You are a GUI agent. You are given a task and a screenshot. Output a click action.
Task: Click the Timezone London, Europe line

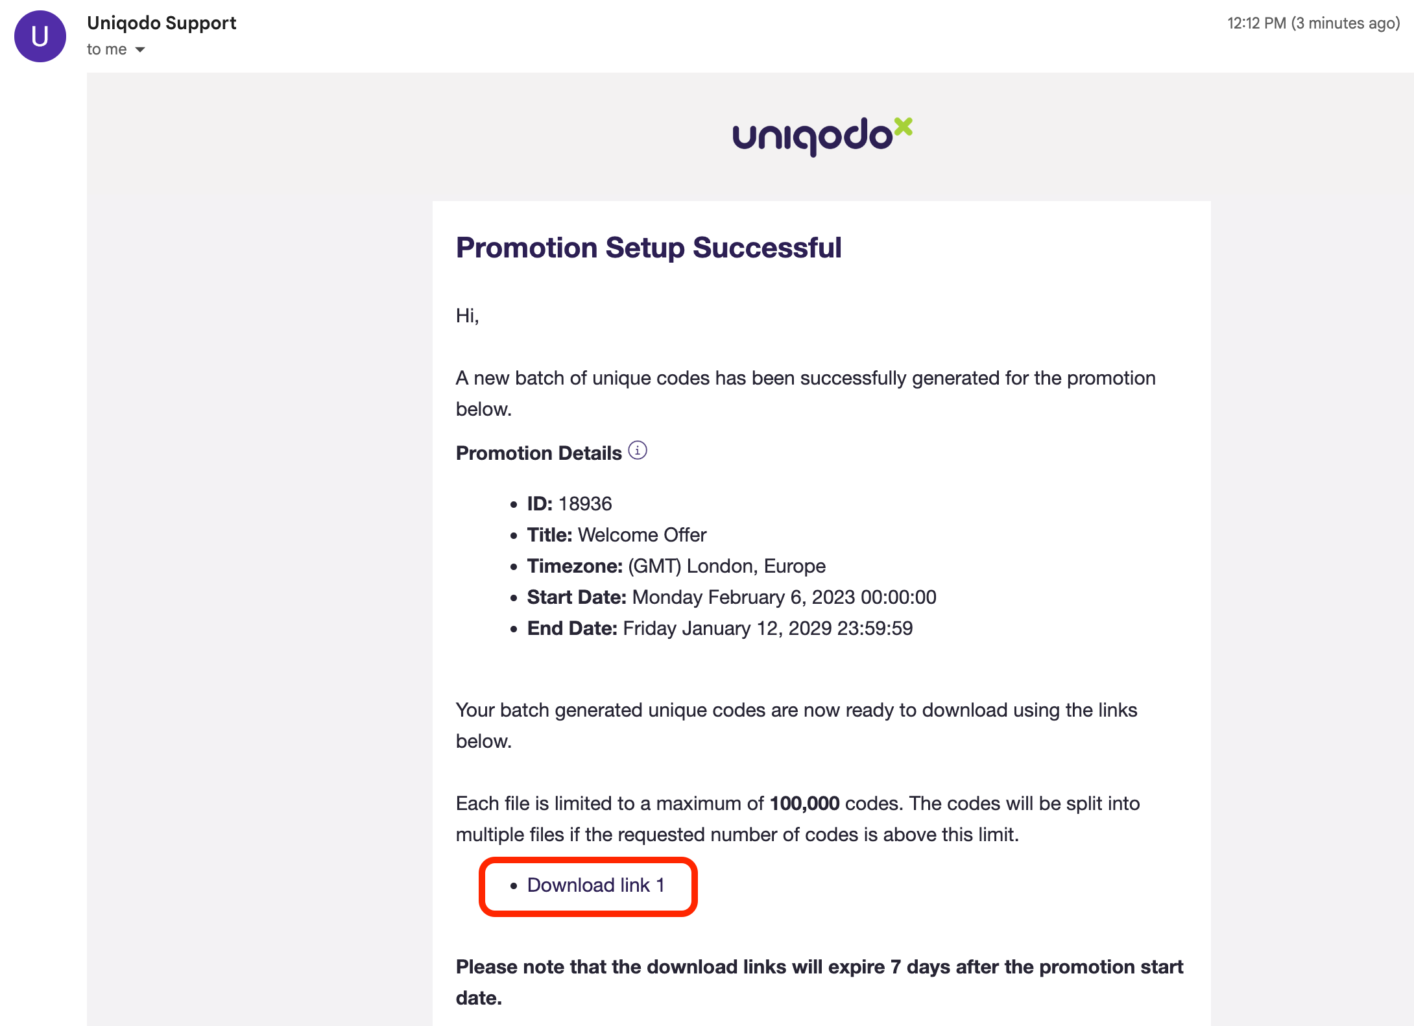coord(676,566)
